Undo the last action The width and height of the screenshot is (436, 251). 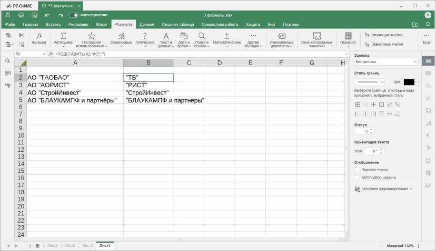47,15
